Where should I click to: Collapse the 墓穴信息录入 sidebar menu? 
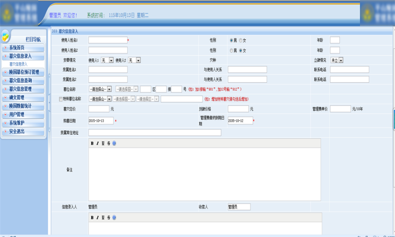(x=23, y=56)
